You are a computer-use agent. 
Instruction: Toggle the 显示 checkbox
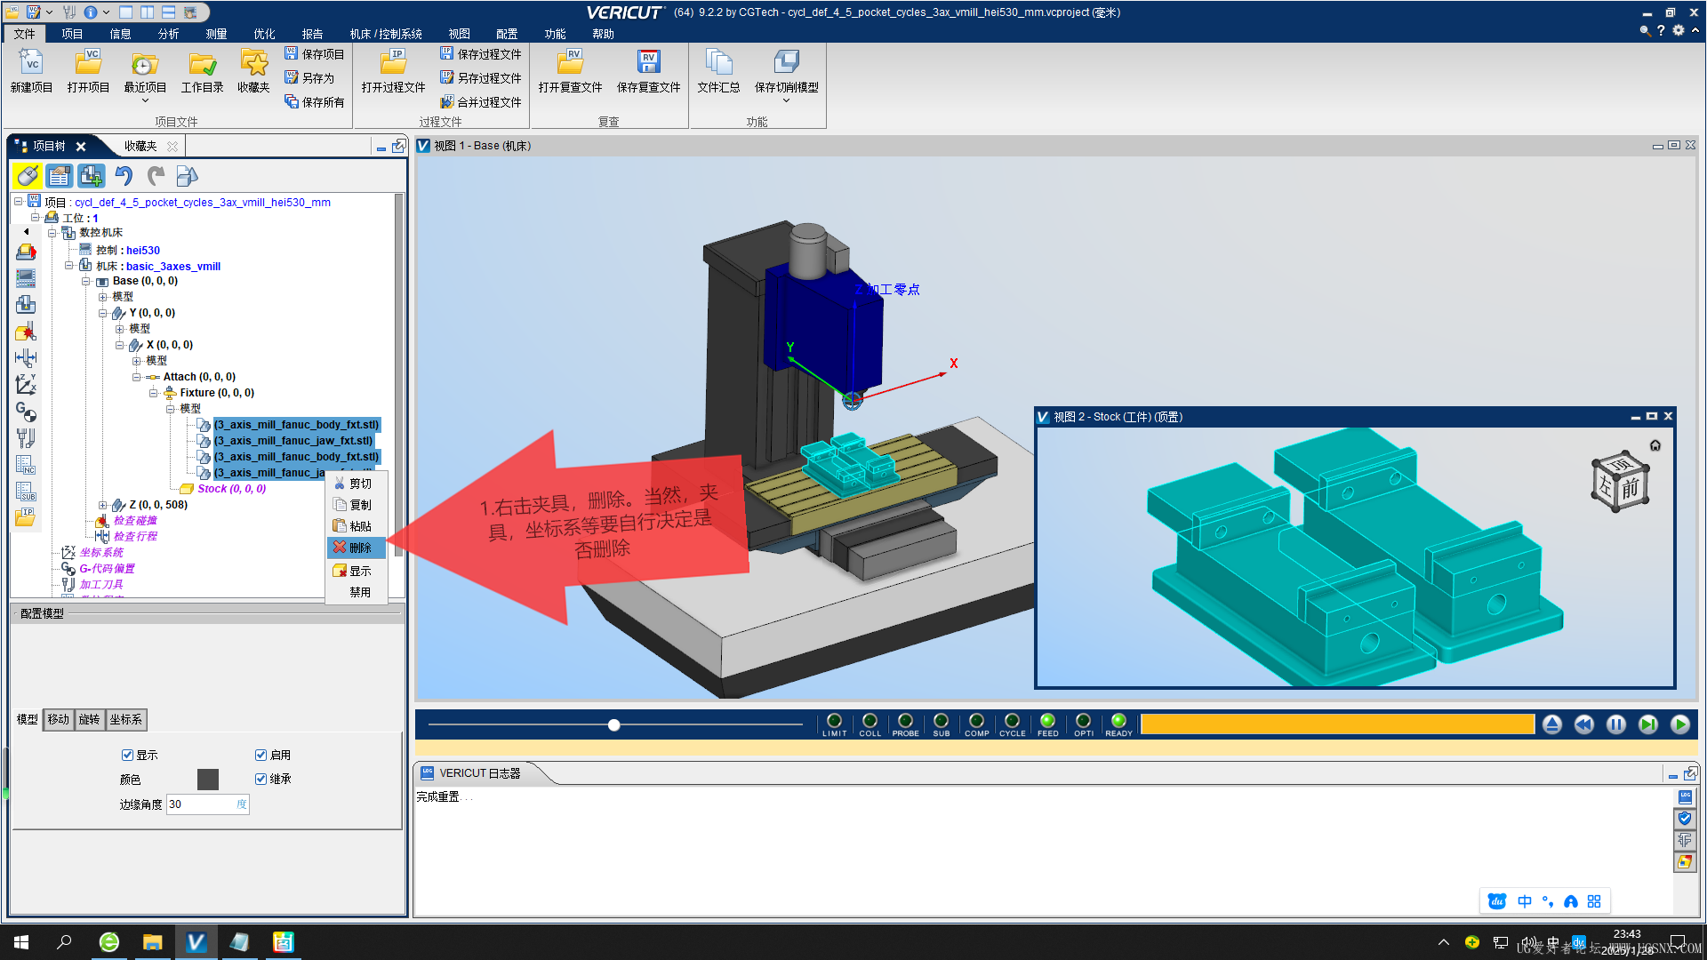click(x=127, y=755)
